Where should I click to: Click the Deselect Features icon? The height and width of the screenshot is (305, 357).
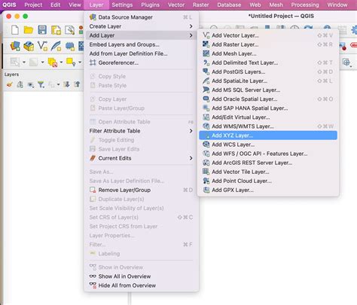click(x=53, y=62)
